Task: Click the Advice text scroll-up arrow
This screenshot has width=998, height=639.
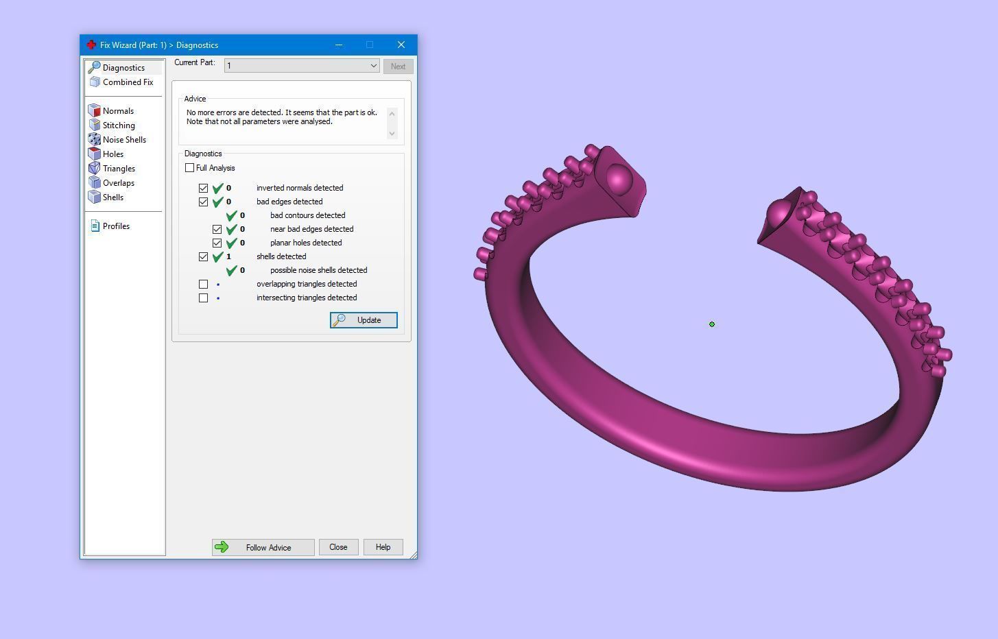Action: 392,112
